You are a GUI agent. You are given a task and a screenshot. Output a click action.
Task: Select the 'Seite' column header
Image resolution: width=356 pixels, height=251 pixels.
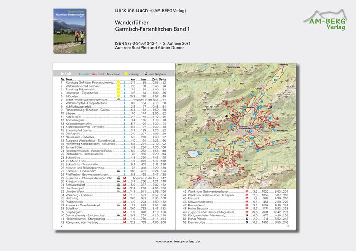pos(162,79)
